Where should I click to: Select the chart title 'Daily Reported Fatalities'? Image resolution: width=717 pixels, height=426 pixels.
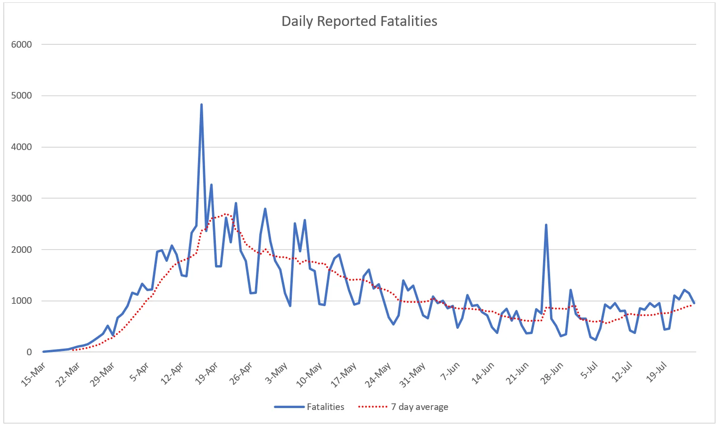tap(359, 21)
